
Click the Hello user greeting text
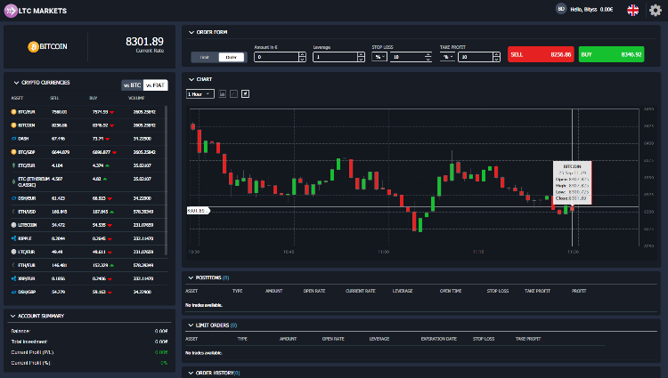[583, 10]
